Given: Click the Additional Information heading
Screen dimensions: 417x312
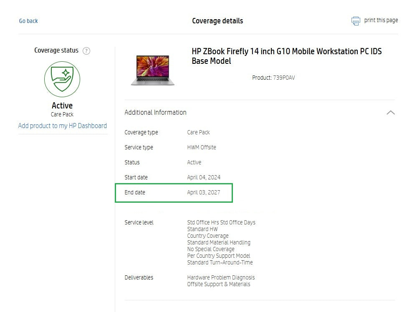Looking at the screenshot, I should click(155, 113).
